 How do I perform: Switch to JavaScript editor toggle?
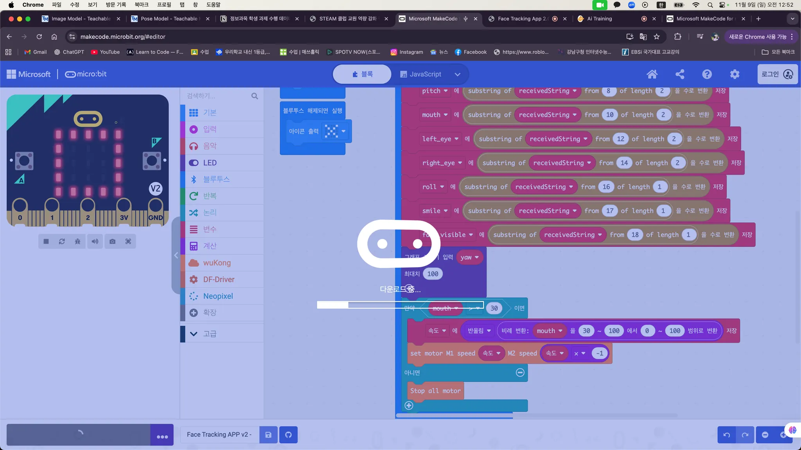tap(420, 74)
